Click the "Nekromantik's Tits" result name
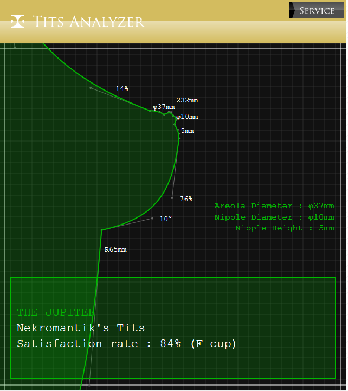Image resolution: width=348 pixels, height=391 pixels. coord(81,329)
